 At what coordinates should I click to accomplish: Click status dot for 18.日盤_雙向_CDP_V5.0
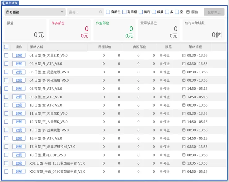[161, 155]
